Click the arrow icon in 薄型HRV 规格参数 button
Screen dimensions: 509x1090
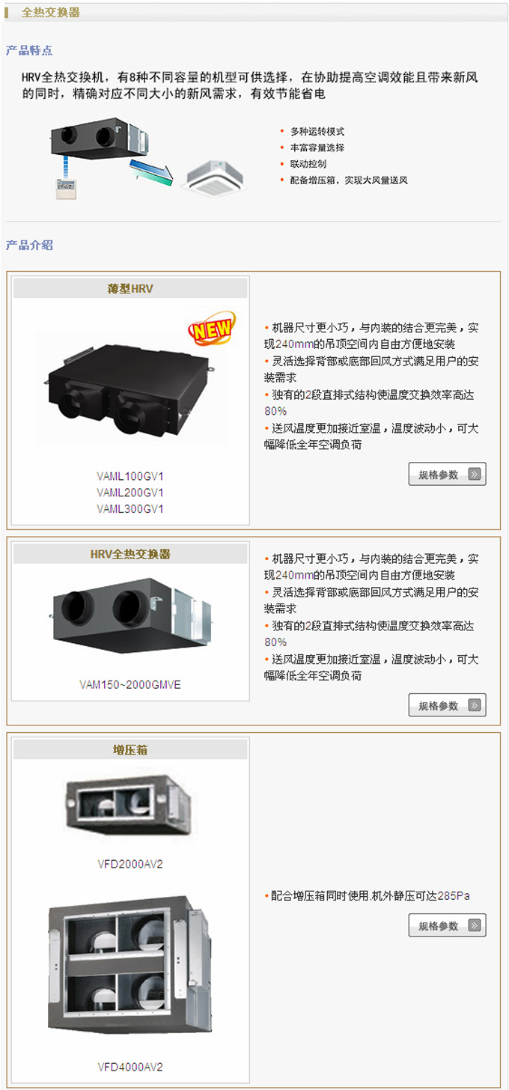(475, 475)
